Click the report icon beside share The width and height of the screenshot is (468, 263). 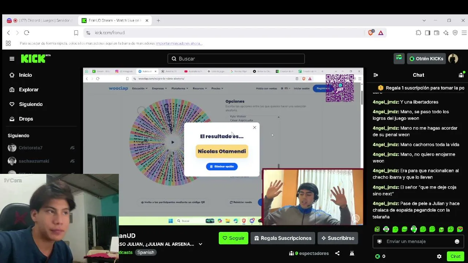coord(352,253)
